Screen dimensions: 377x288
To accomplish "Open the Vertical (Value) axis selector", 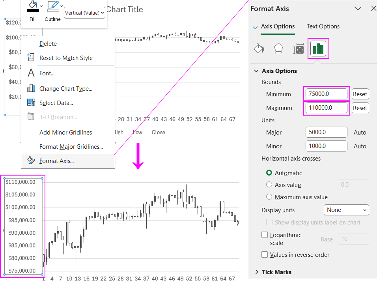I will tap(84, 13).
